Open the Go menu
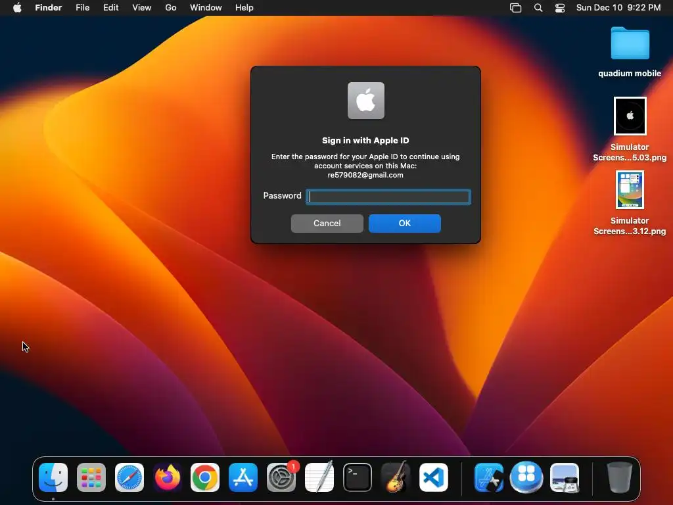Image resolution: width=673 pixels, height=505 pixels. coord(171,8)
